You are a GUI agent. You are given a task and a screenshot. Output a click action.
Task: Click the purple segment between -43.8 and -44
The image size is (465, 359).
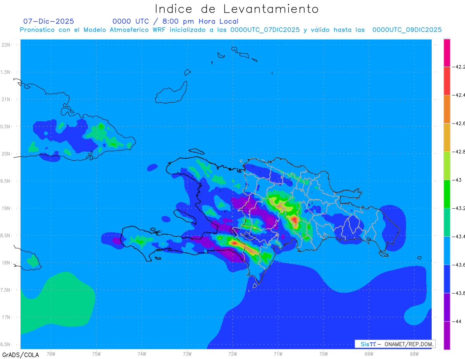(x=447, y=307)
